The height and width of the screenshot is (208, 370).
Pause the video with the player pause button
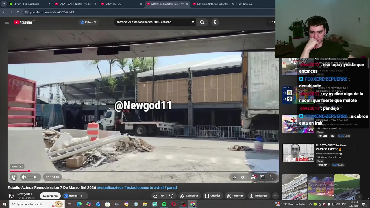(14, 177)
